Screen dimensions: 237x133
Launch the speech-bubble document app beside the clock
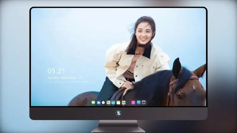coord(108,102)
